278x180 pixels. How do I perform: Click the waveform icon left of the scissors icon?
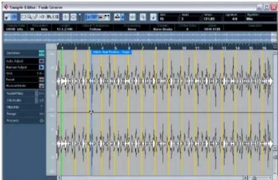coord(132,17)
